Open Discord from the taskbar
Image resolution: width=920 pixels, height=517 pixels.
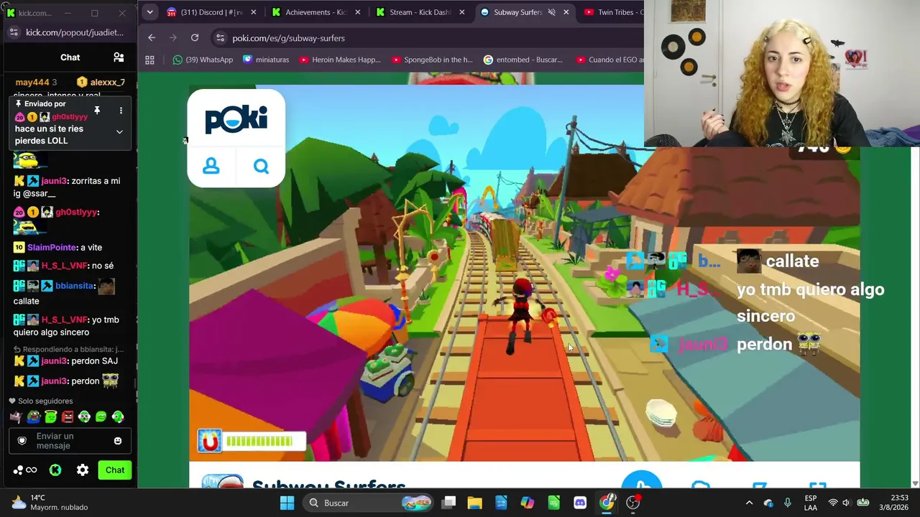pyautogui.click(x=580, y=503)
